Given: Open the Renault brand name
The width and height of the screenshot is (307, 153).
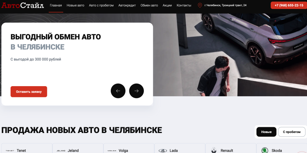Looking at the screenshot, I should point(227,151).
